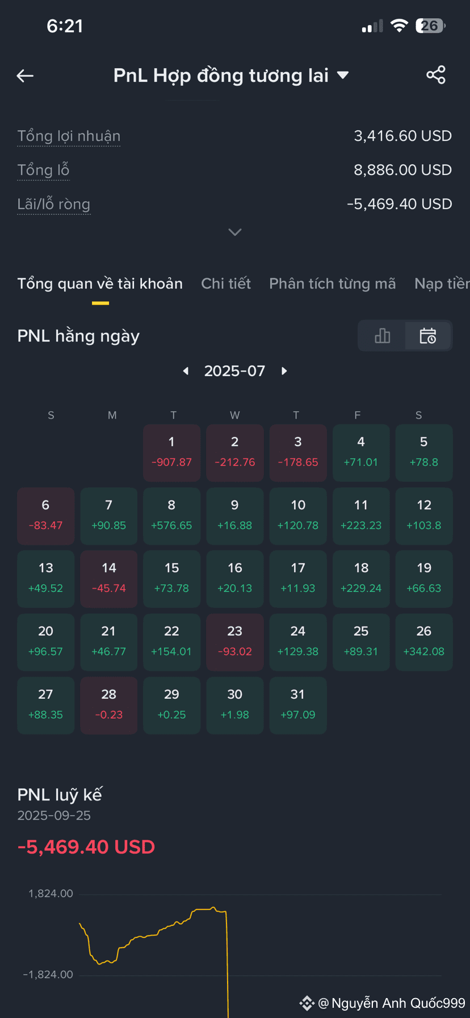Open the Chi tiết tab
The width and height of the screenshot is (470, 1018).
(226, 283)
